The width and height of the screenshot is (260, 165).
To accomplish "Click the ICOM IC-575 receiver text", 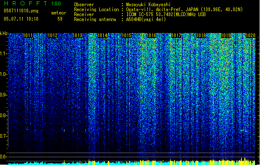I will coord(166,14).
